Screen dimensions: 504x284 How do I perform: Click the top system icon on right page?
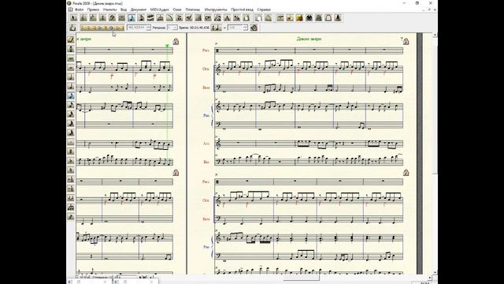click(406, 42)
